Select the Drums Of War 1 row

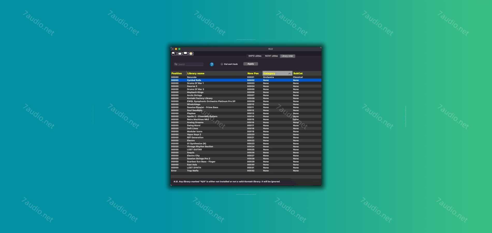246,83
